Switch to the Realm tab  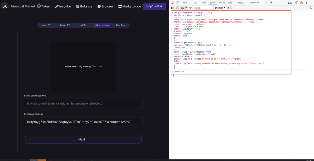tap(120, 25)
